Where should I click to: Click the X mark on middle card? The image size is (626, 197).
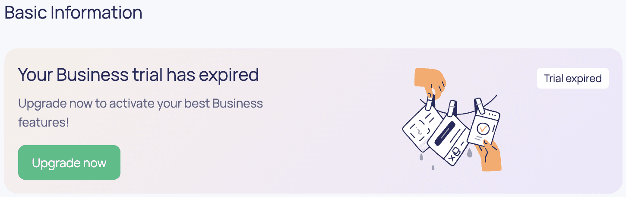(452, 158)
